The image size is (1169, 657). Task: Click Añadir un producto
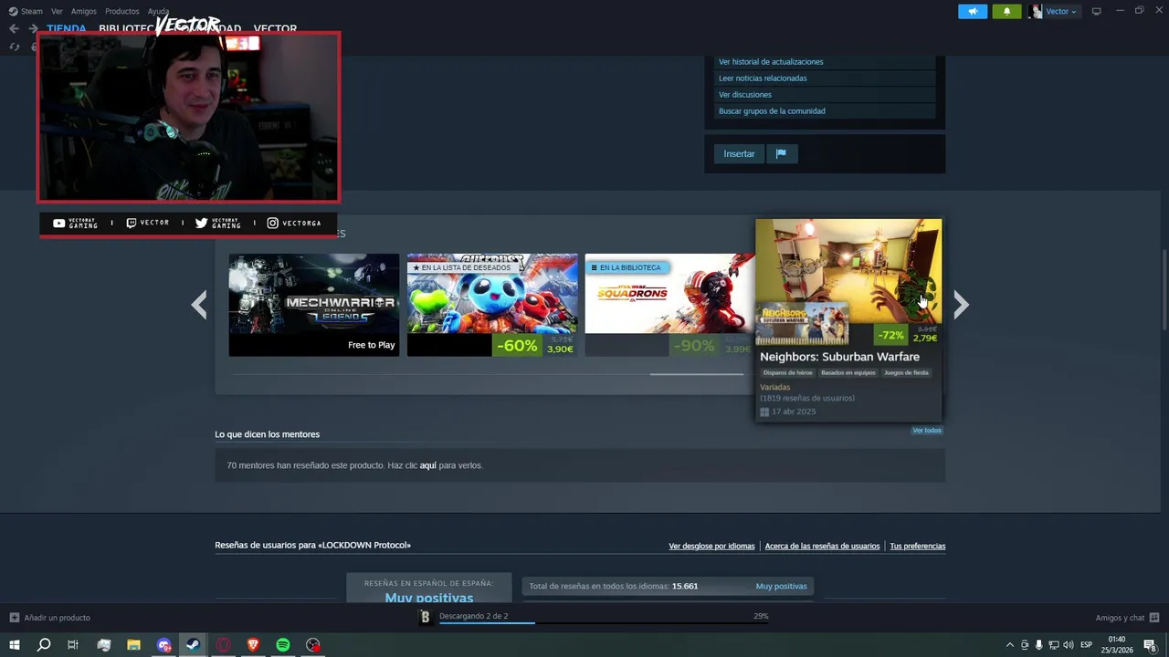pos(50,618)
